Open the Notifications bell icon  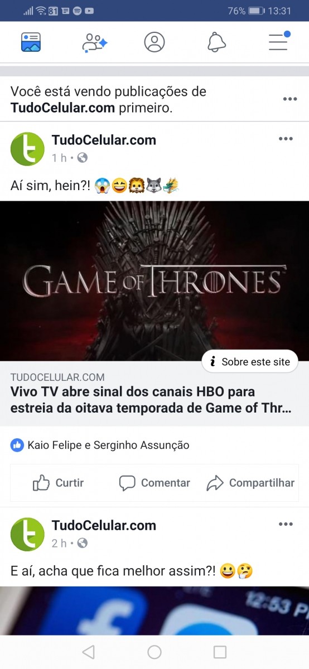(216, 42)
